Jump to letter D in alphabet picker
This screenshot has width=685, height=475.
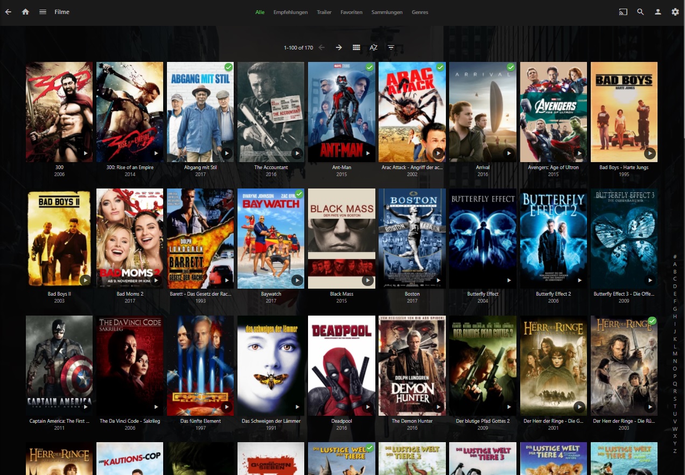[675, 287]
